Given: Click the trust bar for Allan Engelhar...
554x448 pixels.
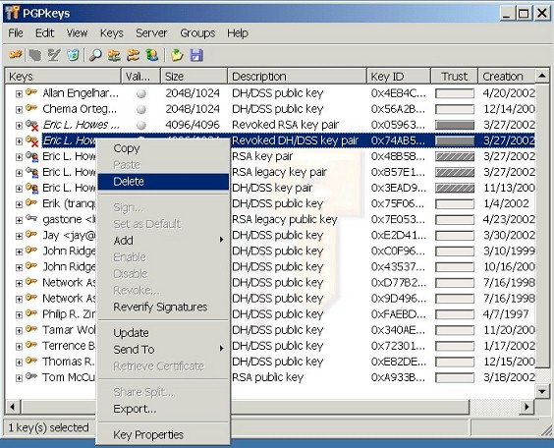Looking at the screenshot, I should 455,93.
